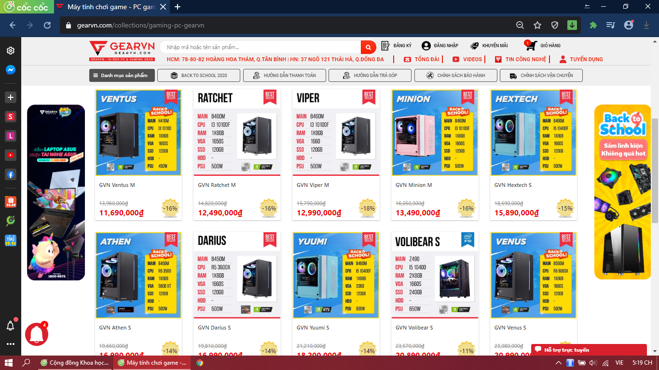Open Tổng đài hotline link

[x=422, y=59]
